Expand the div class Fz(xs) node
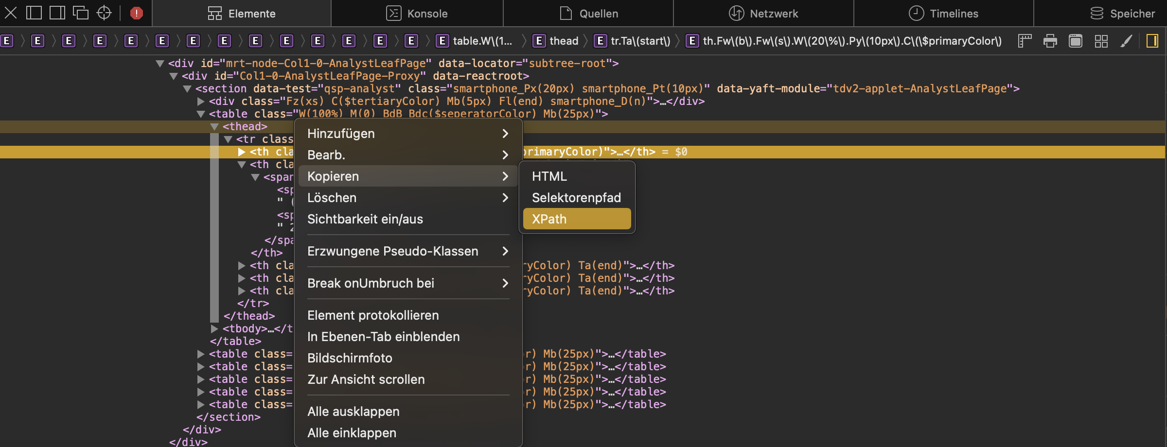 [200, 102]
